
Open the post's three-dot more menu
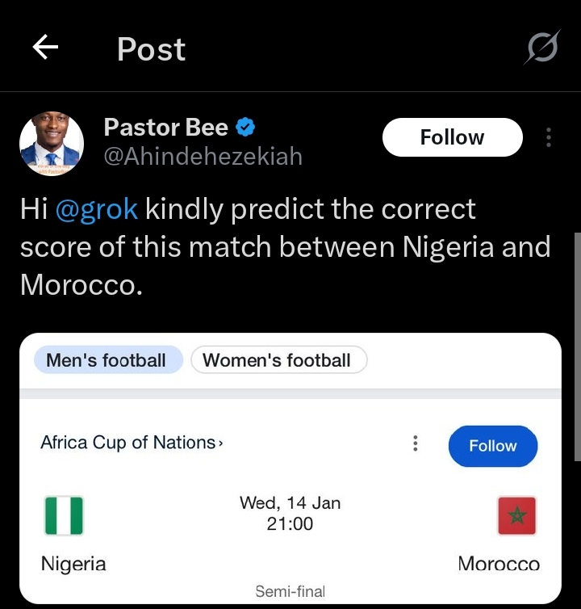click(549, 137)
